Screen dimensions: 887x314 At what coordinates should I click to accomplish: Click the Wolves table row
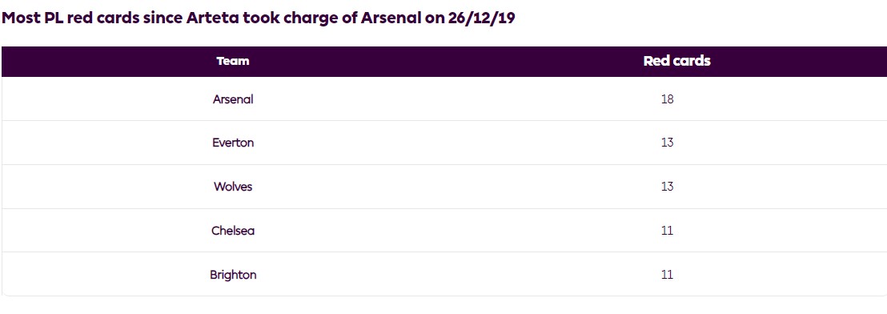(444, 186)
